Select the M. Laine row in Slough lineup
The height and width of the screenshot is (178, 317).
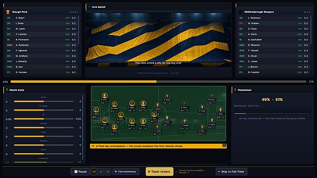tap(41, 29)
